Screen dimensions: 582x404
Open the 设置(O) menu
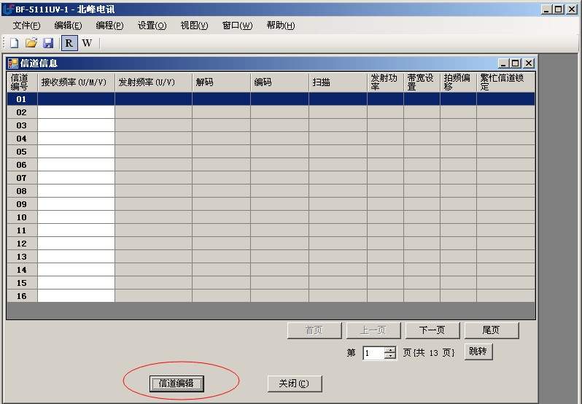click(x=152, y=26)
